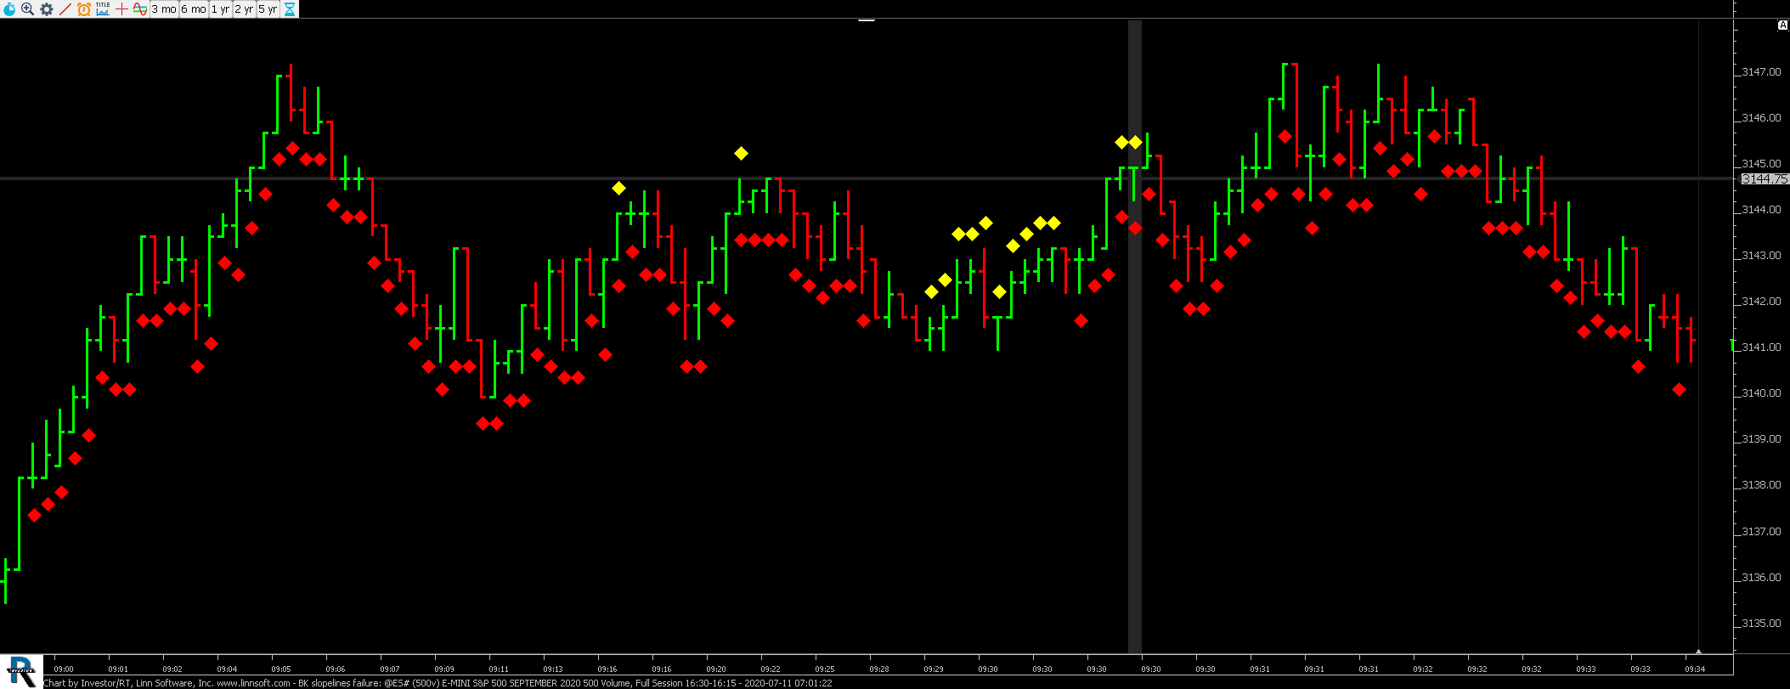This screenshot has height=689, width=1790.
Task: Click the blue hourglass icon
Action: point(290,9)
